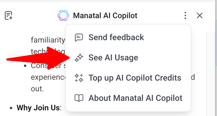Select Top up AI Copilot Credits

pyautogui.click(x=128, y=78)
